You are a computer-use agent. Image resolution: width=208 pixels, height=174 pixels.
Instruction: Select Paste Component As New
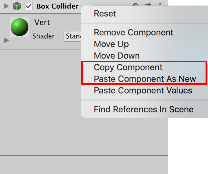click(x=145, y=79)
